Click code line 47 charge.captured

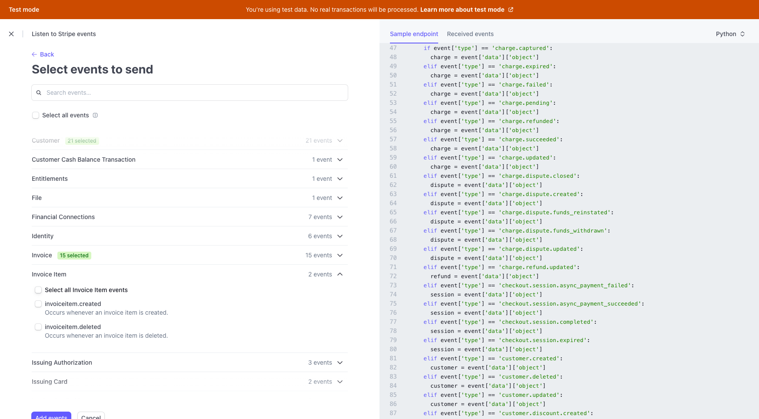click(x=488, y=48)
